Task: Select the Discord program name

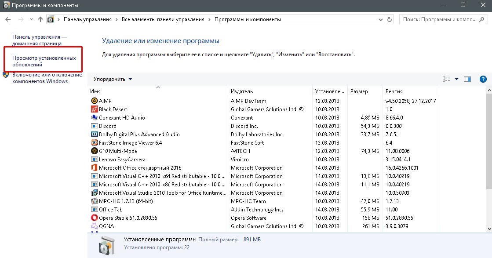Action: tap(108, 126)
